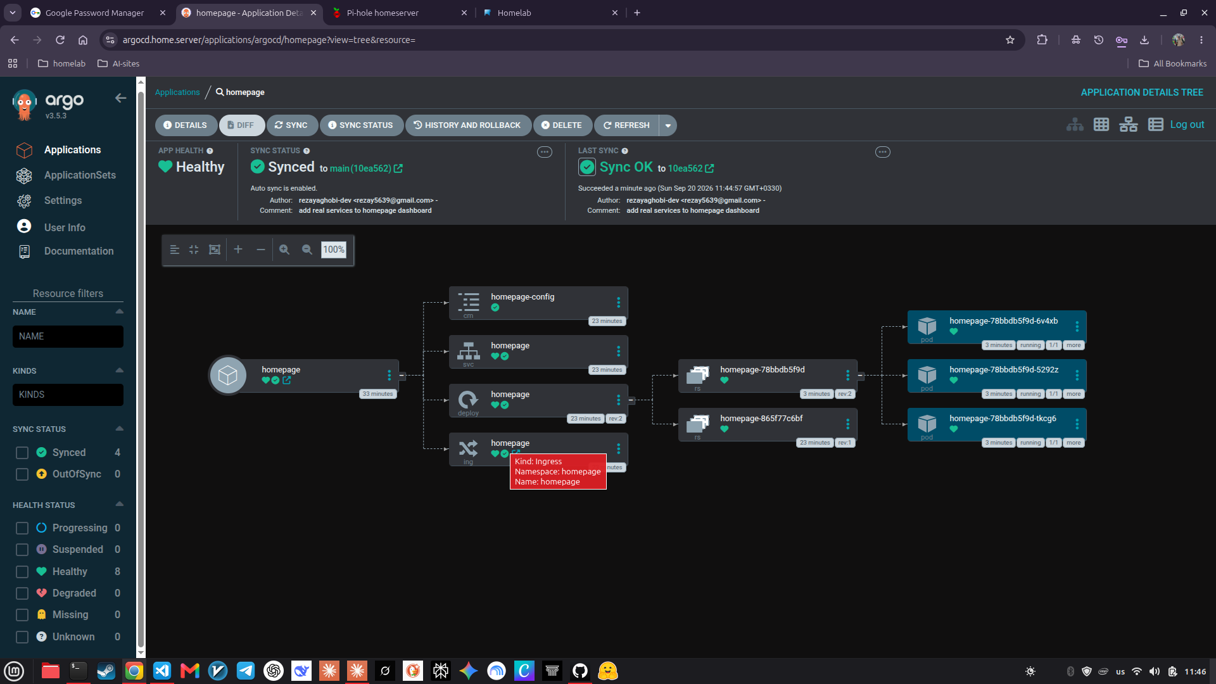Image resolution: width=1216 pixels, height=684 pixels.
Task: Switch to network view icon
Action: point(1129,125)
